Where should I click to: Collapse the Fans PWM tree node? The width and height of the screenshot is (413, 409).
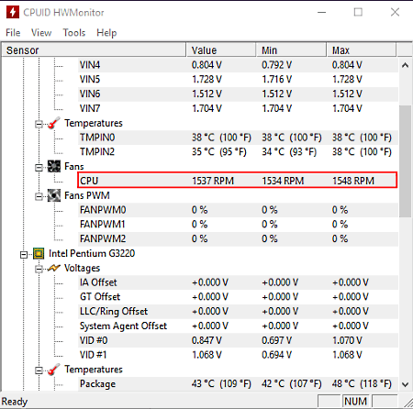(39, 196)
